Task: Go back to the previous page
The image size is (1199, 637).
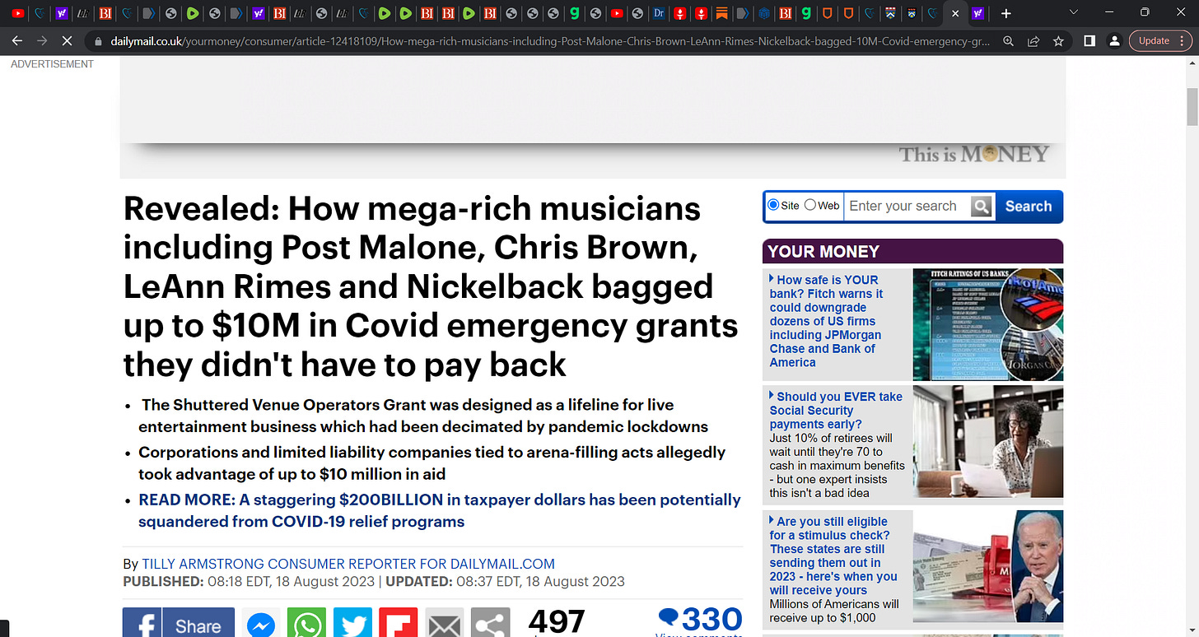Action: [17, 40]
